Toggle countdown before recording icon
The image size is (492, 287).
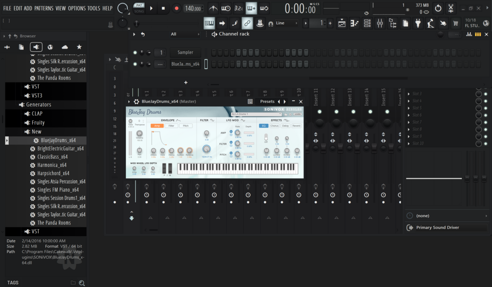[238, 8]
